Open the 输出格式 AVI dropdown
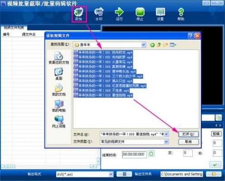The width and height of the screenshot is (225, 181). point(111,174)
